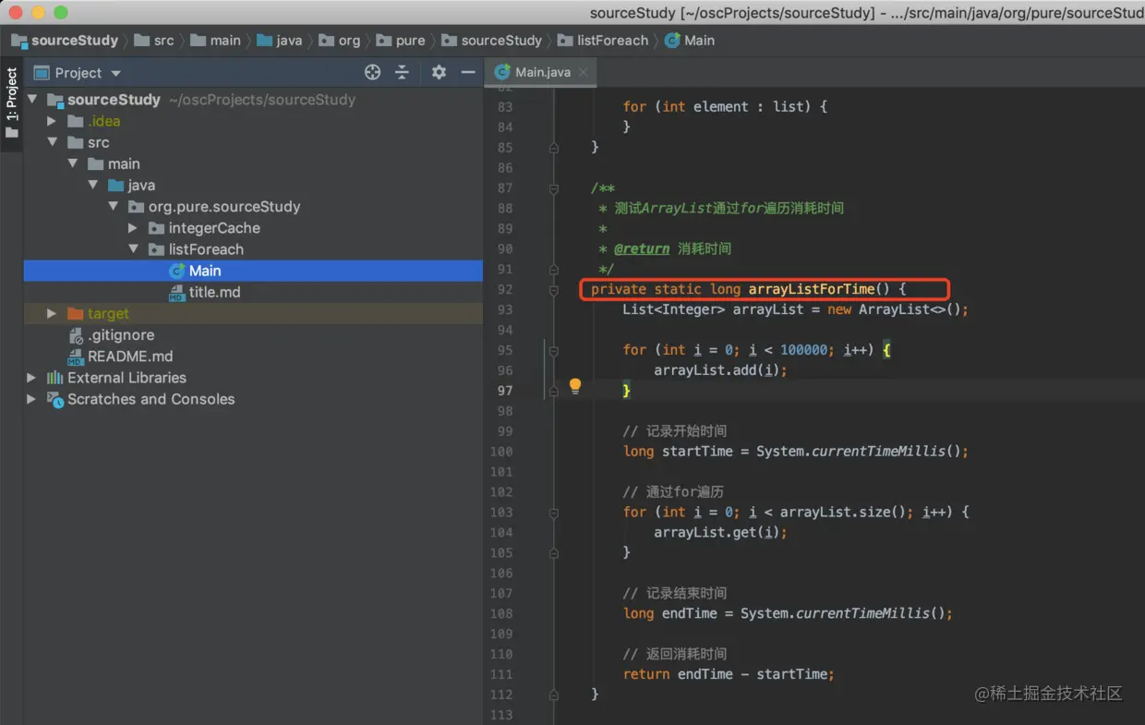Select README.md in the project tree

pyautogui.click(x=253, y=356)
